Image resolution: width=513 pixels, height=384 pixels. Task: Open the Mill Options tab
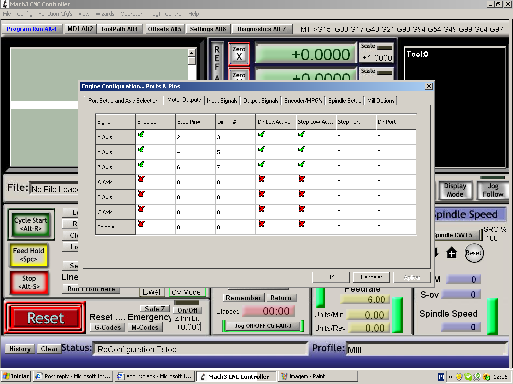coord(381,101)
